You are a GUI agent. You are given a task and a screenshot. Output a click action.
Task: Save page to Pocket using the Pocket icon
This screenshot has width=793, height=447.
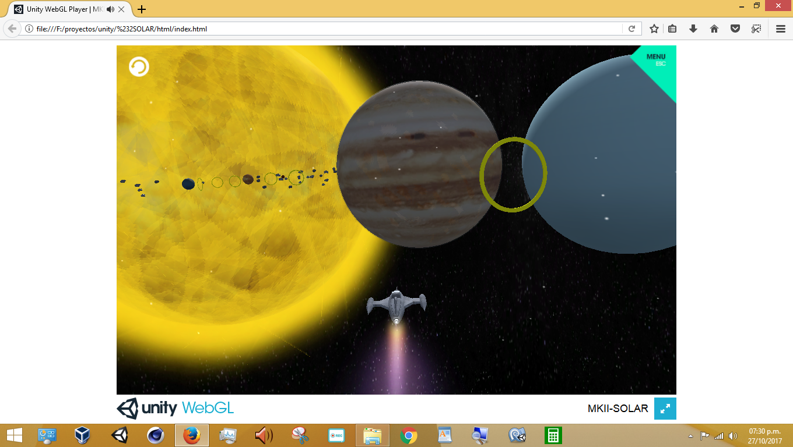[x=734, y=28]
